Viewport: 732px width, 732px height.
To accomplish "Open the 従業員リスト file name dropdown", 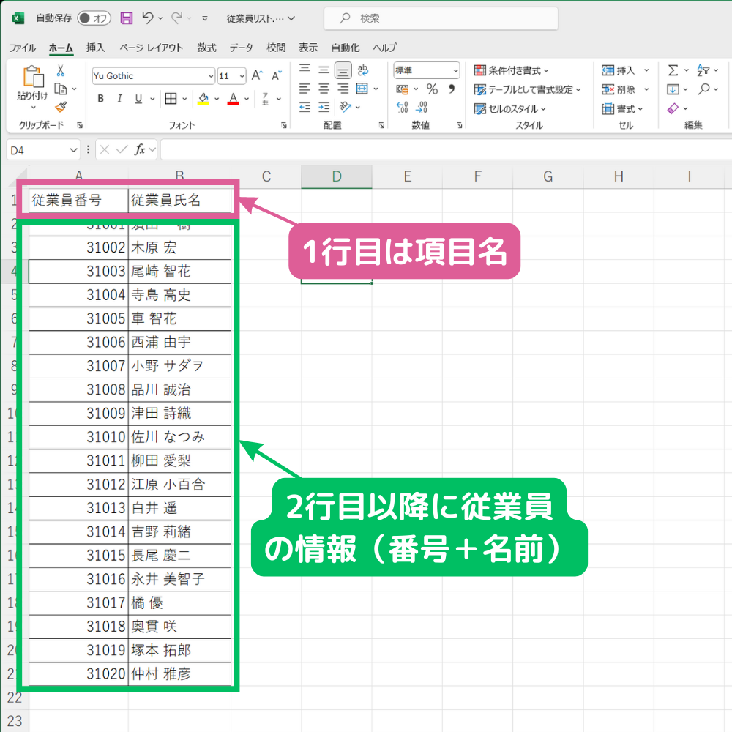I will pos(291,18).
